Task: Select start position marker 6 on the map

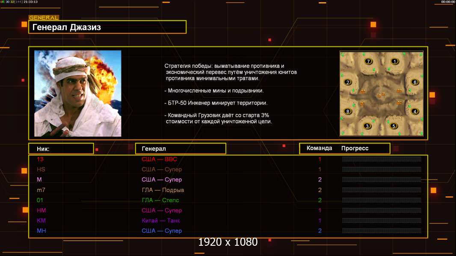Action: pos(415,82)
